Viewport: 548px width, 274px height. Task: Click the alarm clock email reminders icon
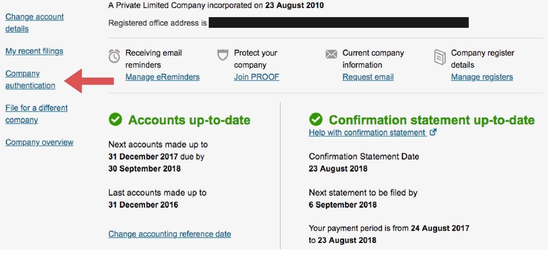115,56
